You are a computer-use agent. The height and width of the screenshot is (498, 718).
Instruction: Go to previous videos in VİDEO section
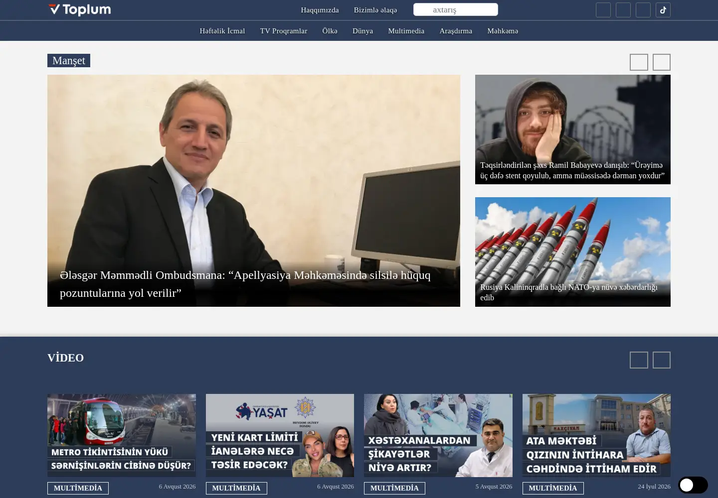tap(639, 360)
